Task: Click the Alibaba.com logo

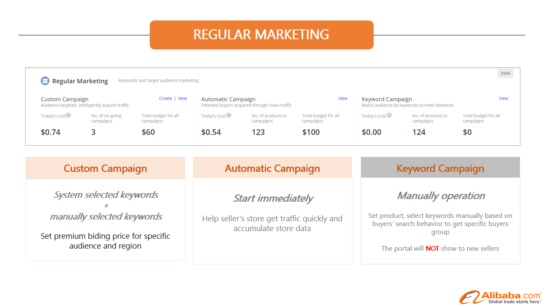Action: point(500,297)
